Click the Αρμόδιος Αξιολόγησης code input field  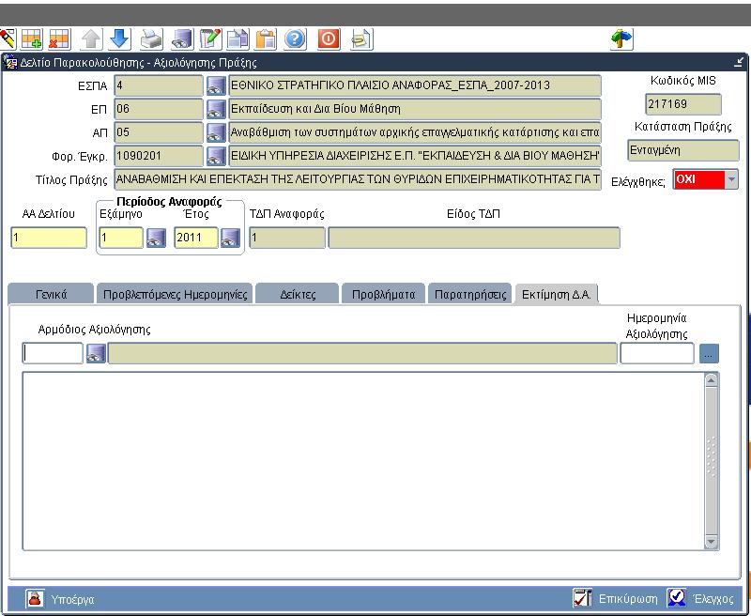[x=53, y=353]
